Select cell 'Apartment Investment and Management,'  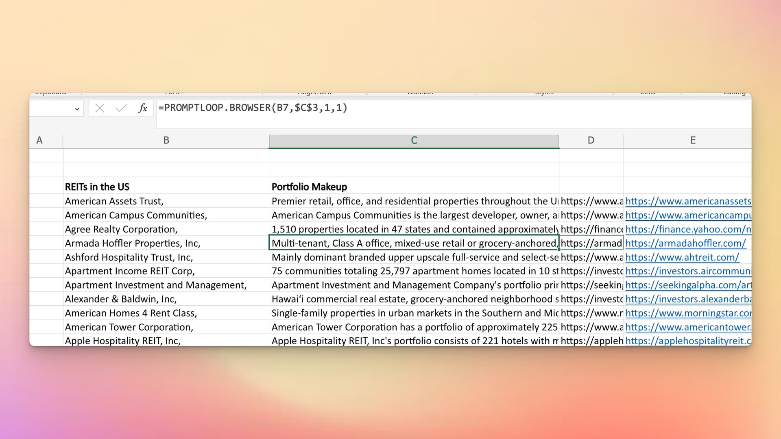coord(166,285)
